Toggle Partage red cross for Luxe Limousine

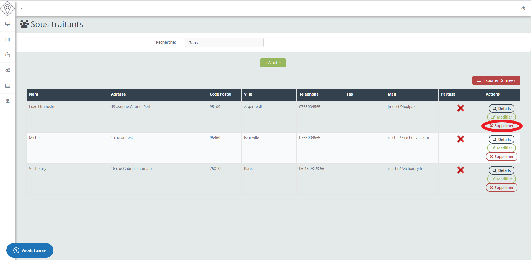click(460, 108)
